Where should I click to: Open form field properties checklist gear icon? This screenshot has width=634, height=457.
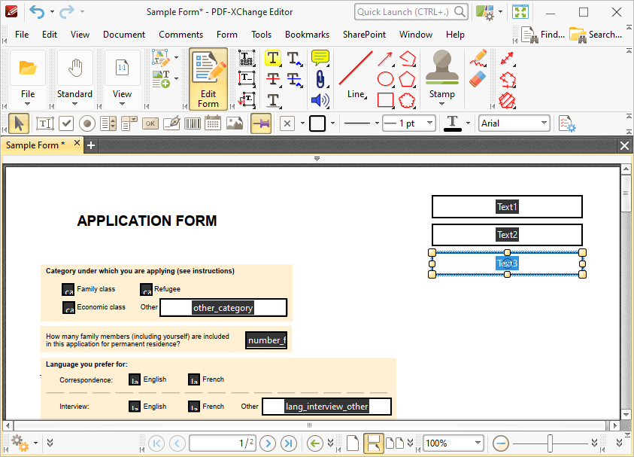point(567,124)
